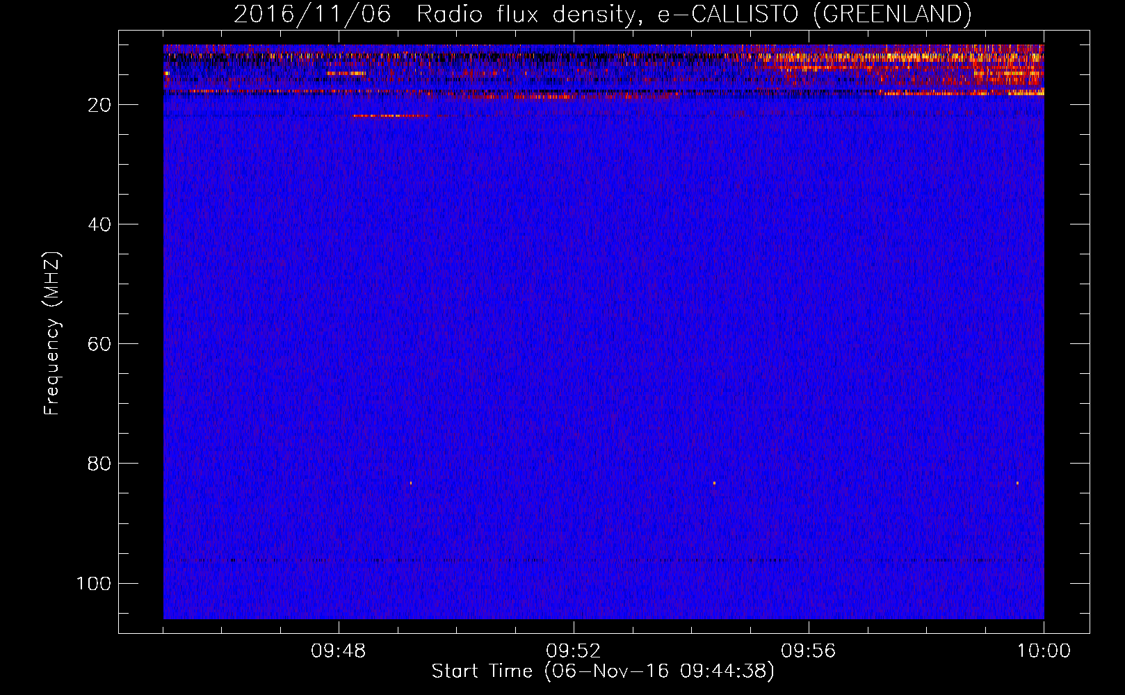The height and width of the screenshot is (695, 1125).
Task: Click the 60 frequency tick label
Action: pyautogui.click(x=100, y=344)
